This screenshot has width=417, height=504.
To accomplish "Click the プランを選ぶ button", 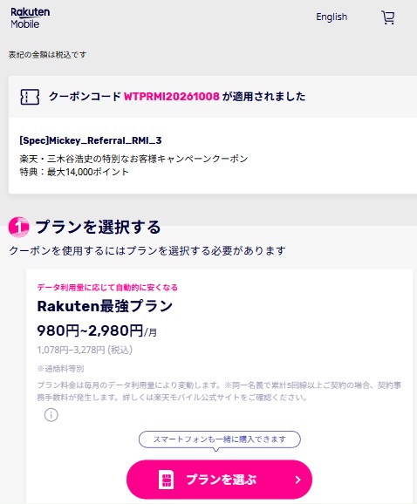I will point(219,480).
